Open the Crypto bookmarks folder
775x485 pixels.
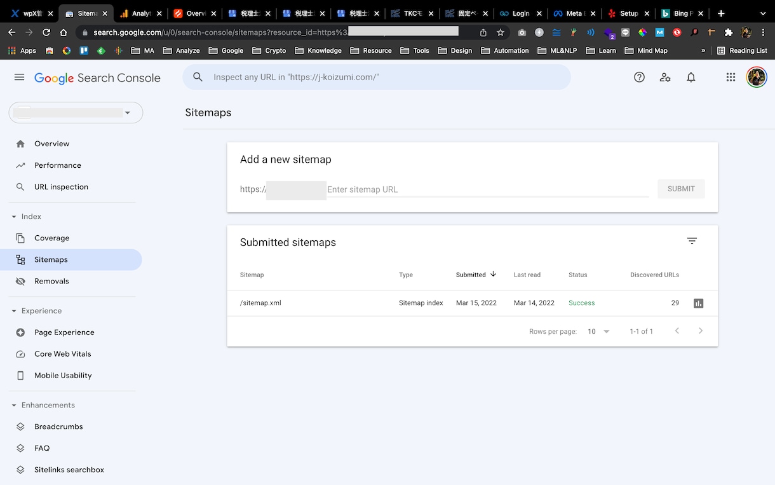[269, 50]
